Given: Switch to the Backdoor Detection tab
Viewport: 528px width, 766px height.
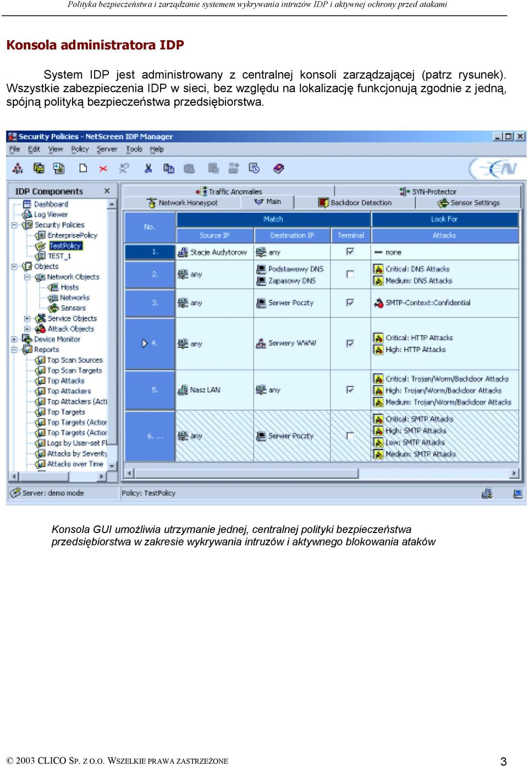Looking at the screenshot, I should 355,203.
